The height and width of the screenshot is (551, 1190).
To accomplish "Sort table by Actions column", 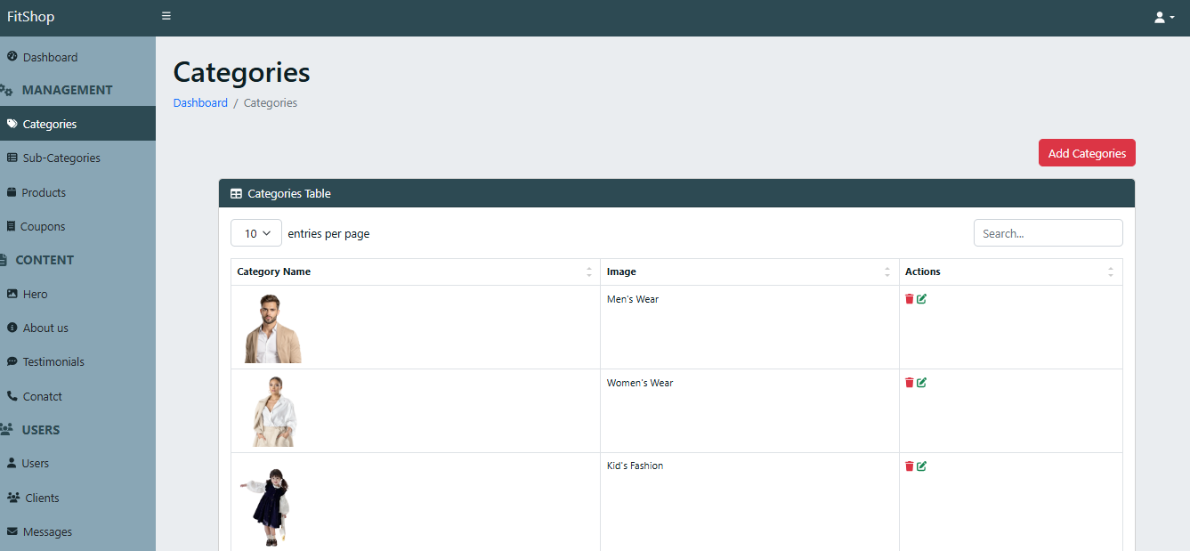I will coord(923,271).
